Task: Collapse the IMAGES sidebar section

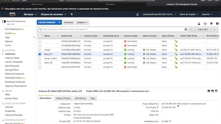Action: click(3, 91)
